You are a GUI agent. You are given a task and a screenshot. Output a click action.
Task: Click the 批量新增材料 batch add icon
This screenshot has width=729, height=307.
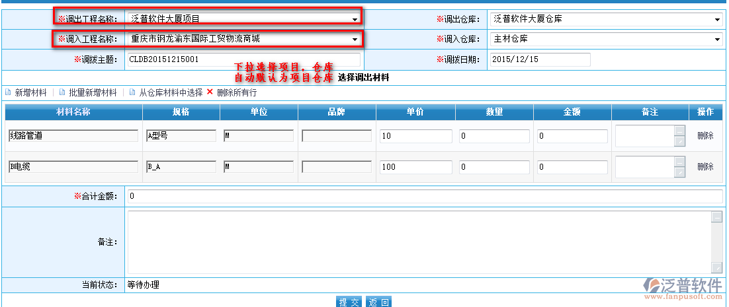click(x=62, y=92)
